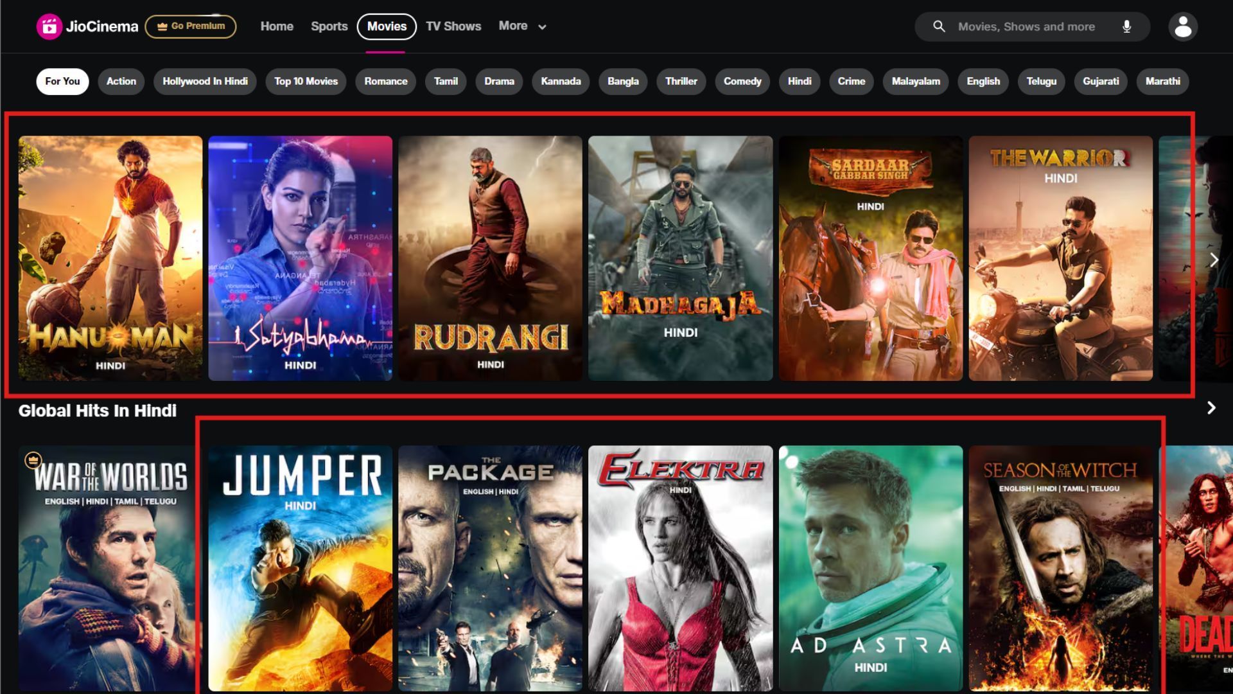
Task: Open the Rudrangi movie poster
Action: click(x=490, y=258)
